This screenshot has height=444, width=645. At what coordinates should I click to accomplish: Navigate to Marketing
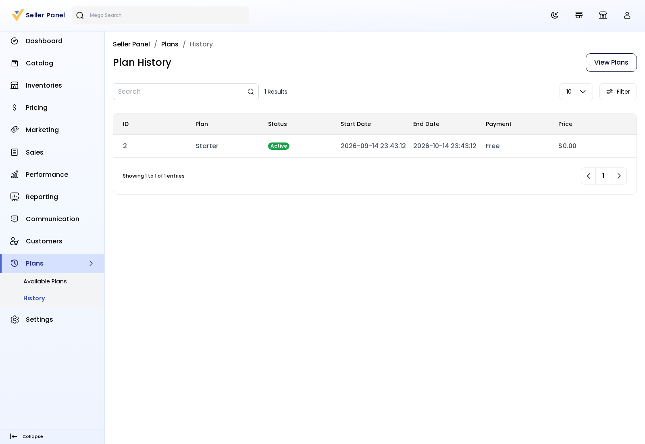coord(52,130)
